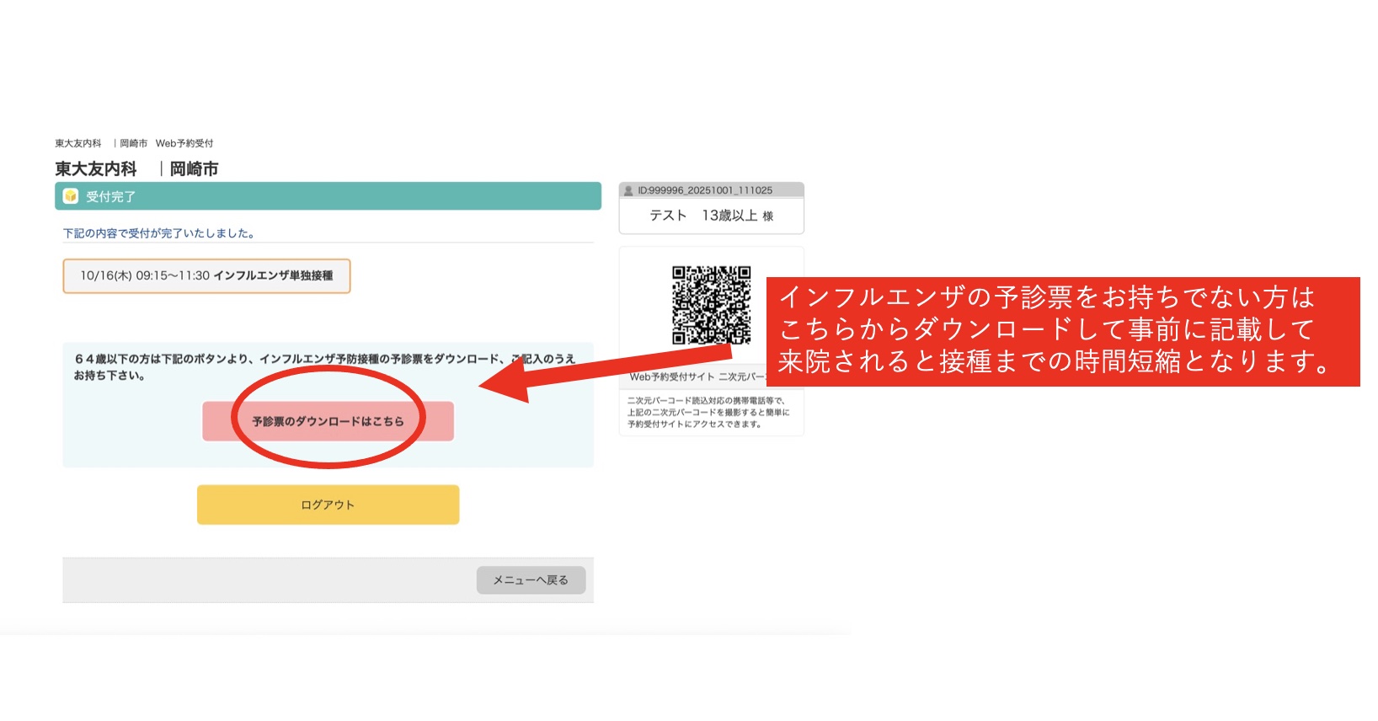Viewport: 1378px width, 721px height.
Task: Click the 受付完了 banner title text
Action: tap(110, 196)
